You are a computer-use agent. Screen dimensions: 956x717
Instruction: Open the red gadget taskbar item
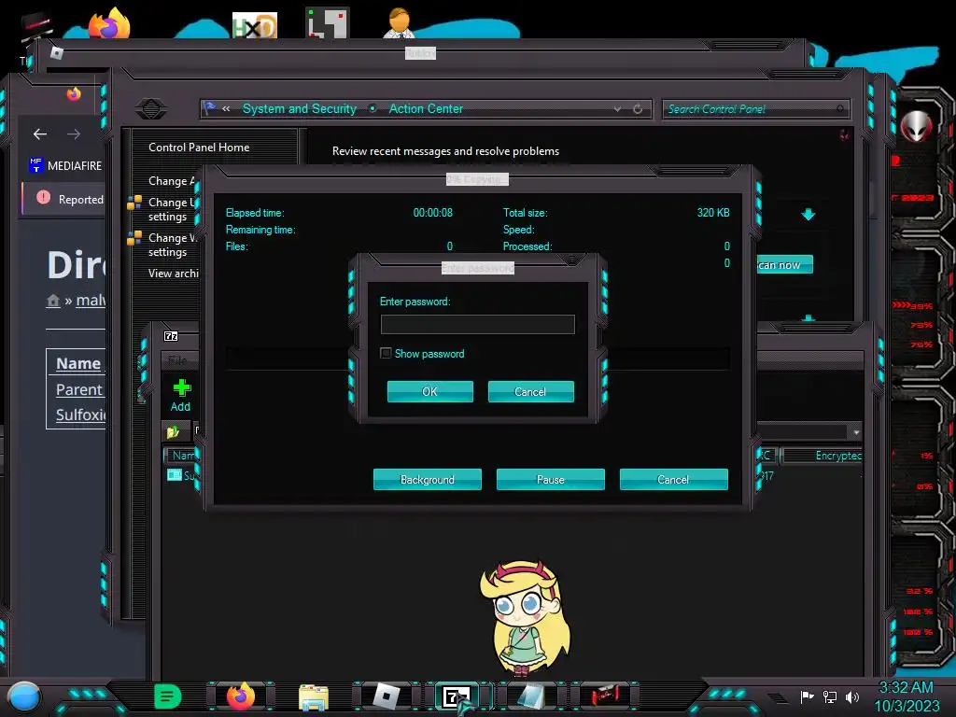coord(604,696)
